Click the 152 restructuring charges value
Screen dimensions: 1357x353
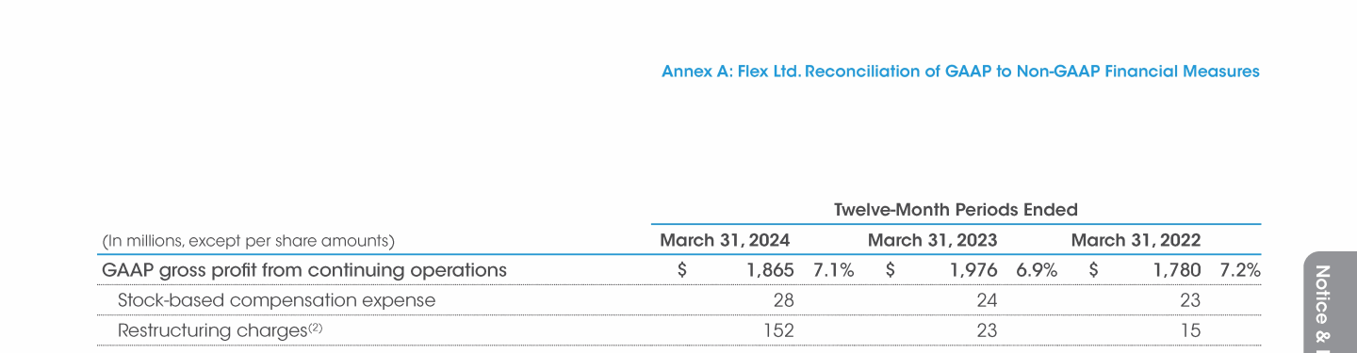779,330
